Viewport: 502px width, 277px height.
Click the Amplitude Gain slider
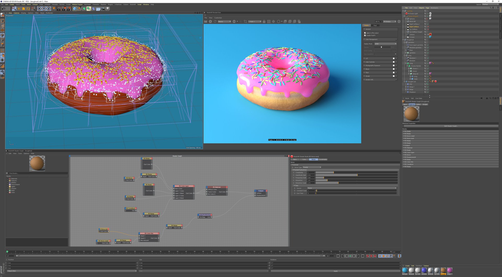click(x=357, y=175)
